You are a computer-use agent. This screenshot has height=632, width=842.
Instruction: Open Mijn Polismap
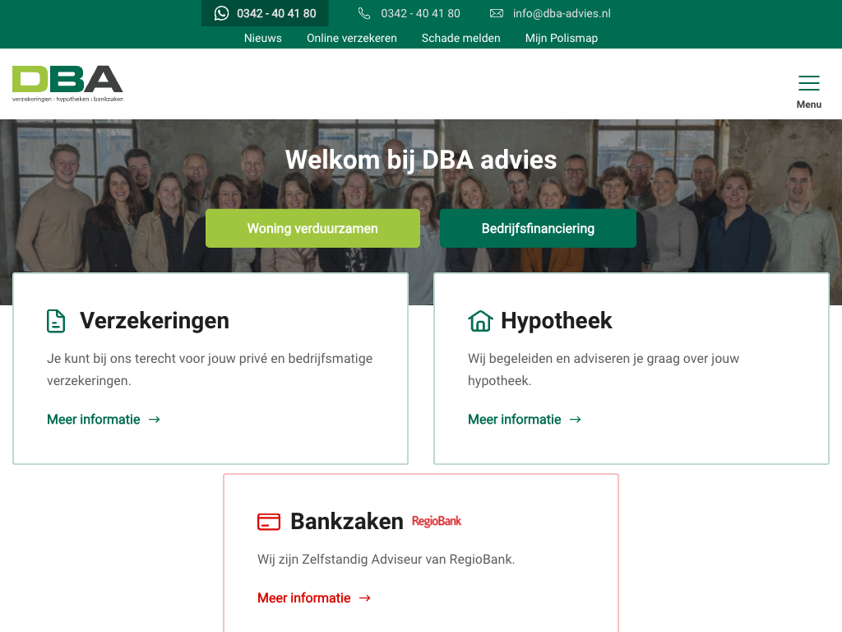click(561, 38)
